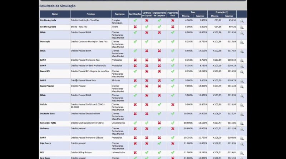Select the Banco BPI bank name
Screen dimensions: 286x159
[45, 71]
